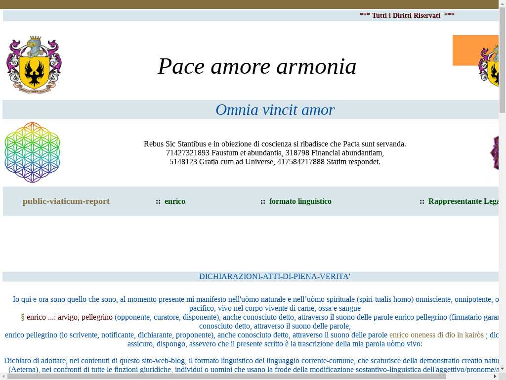Viewport: 506px width, 380px height.
Task: Click the Omnia vincit amor subtitle
Action: tap(275, 110)
